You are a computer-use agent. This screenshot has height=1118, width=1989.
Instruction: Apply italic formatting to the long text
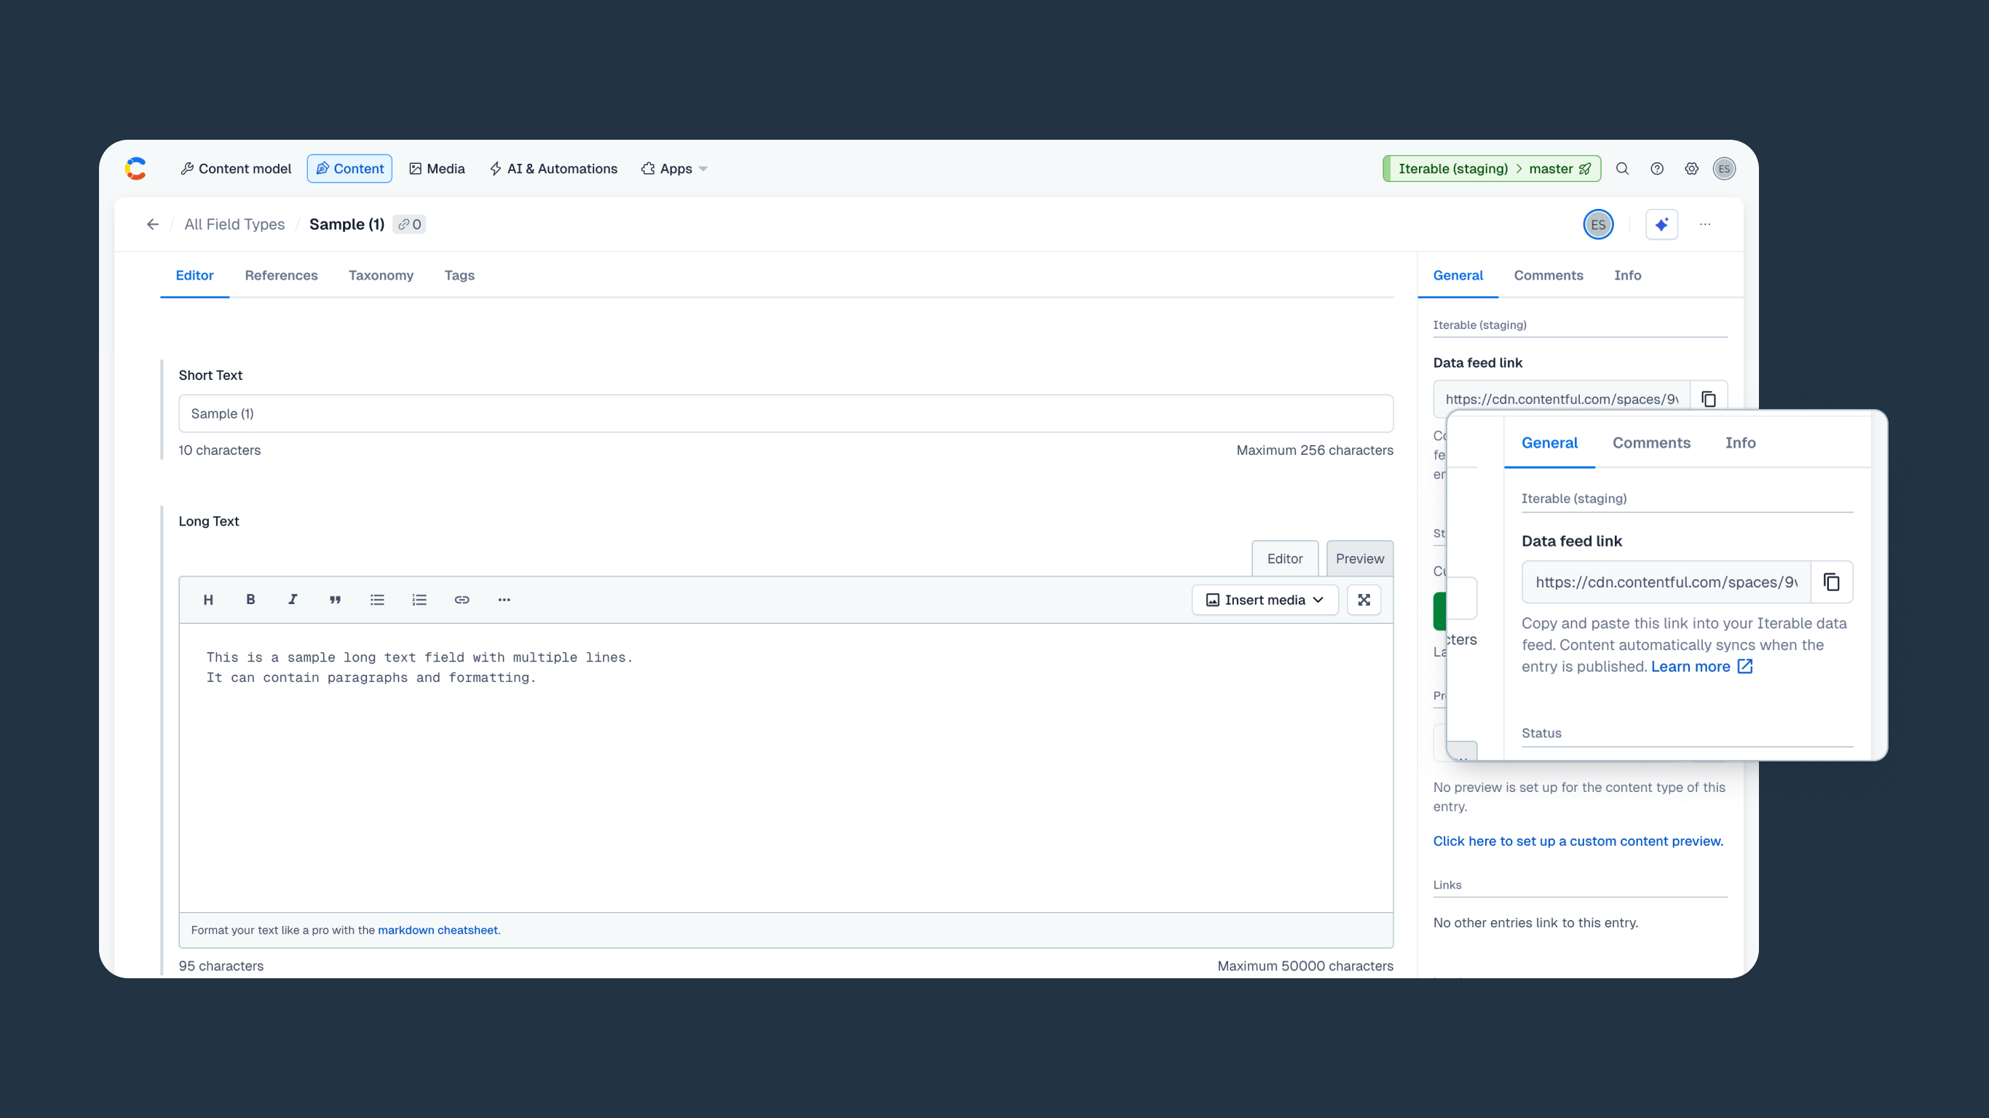pos(292,599)
